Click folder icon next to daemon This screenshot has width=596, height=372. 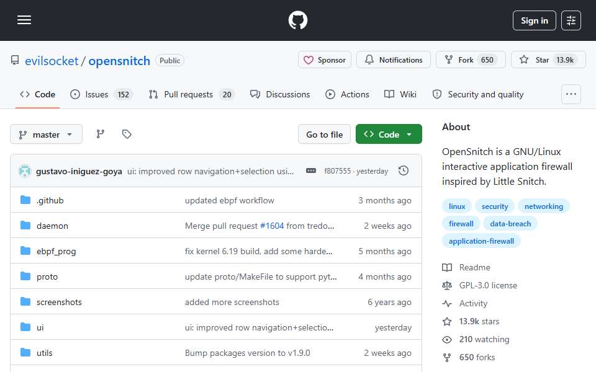coord(25,226)
